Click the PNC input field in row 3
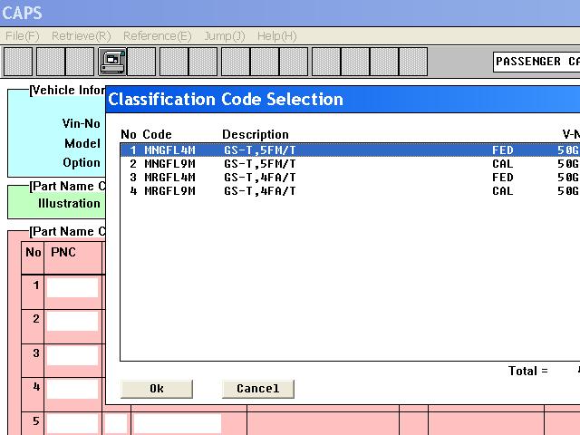 [x=72, y=355]
